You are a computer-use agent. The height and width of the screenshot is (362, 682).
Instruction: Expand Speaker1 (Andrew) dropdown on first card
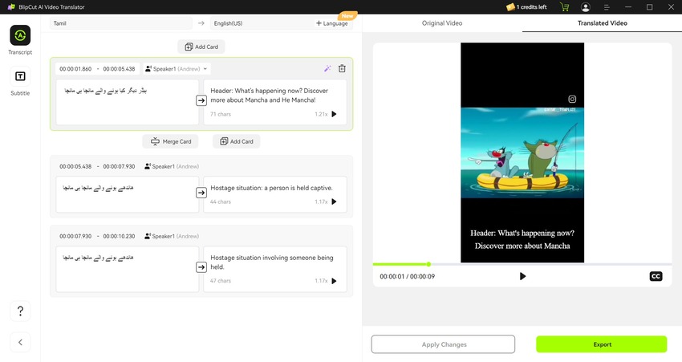pos(177,69)
